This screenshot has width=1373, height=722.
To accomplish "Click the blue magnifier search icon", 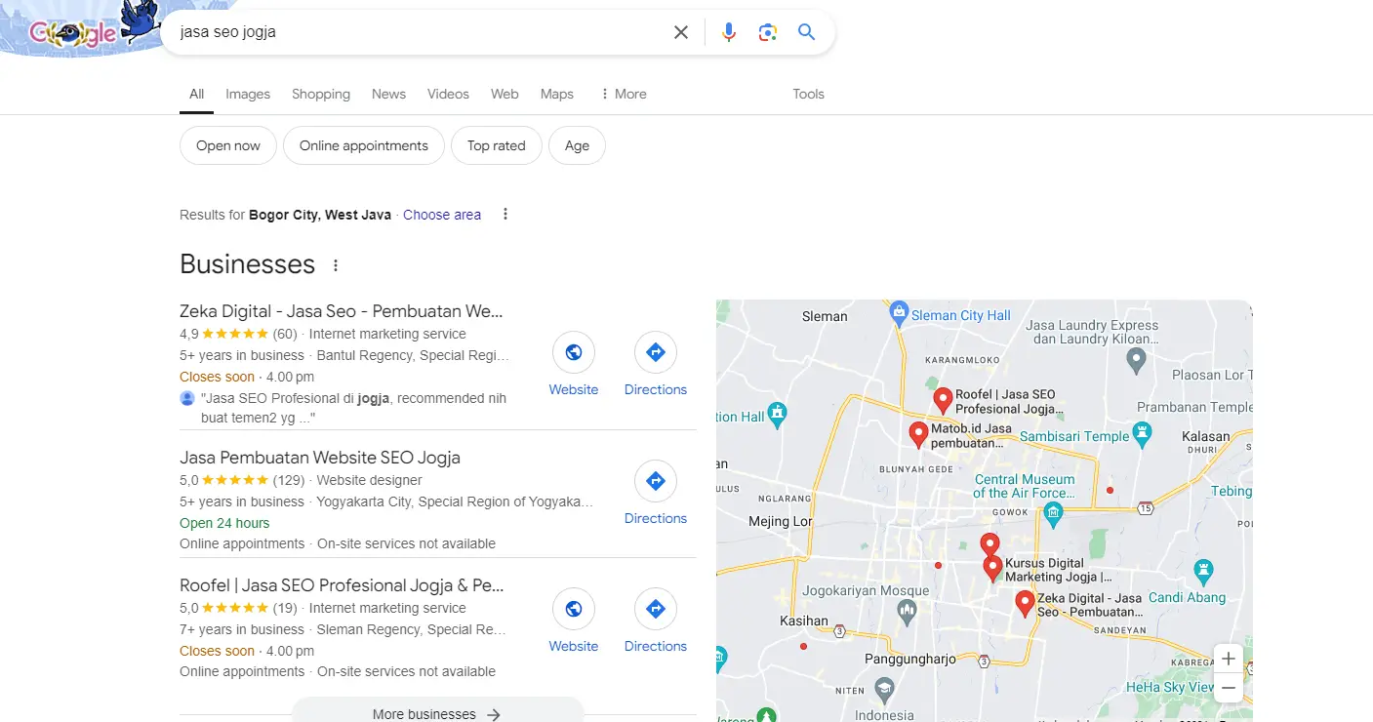I will [806, 32].
